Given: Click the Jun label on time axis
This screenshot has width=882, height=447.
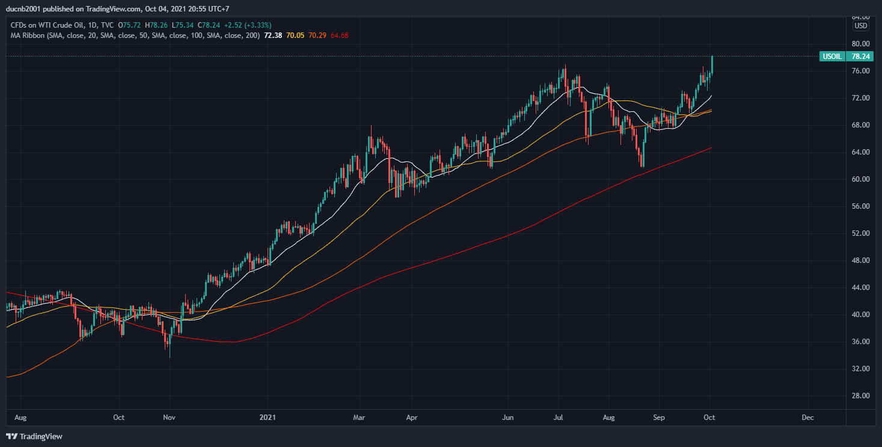Looking at the screenshot, I should [x=508, y=417].
